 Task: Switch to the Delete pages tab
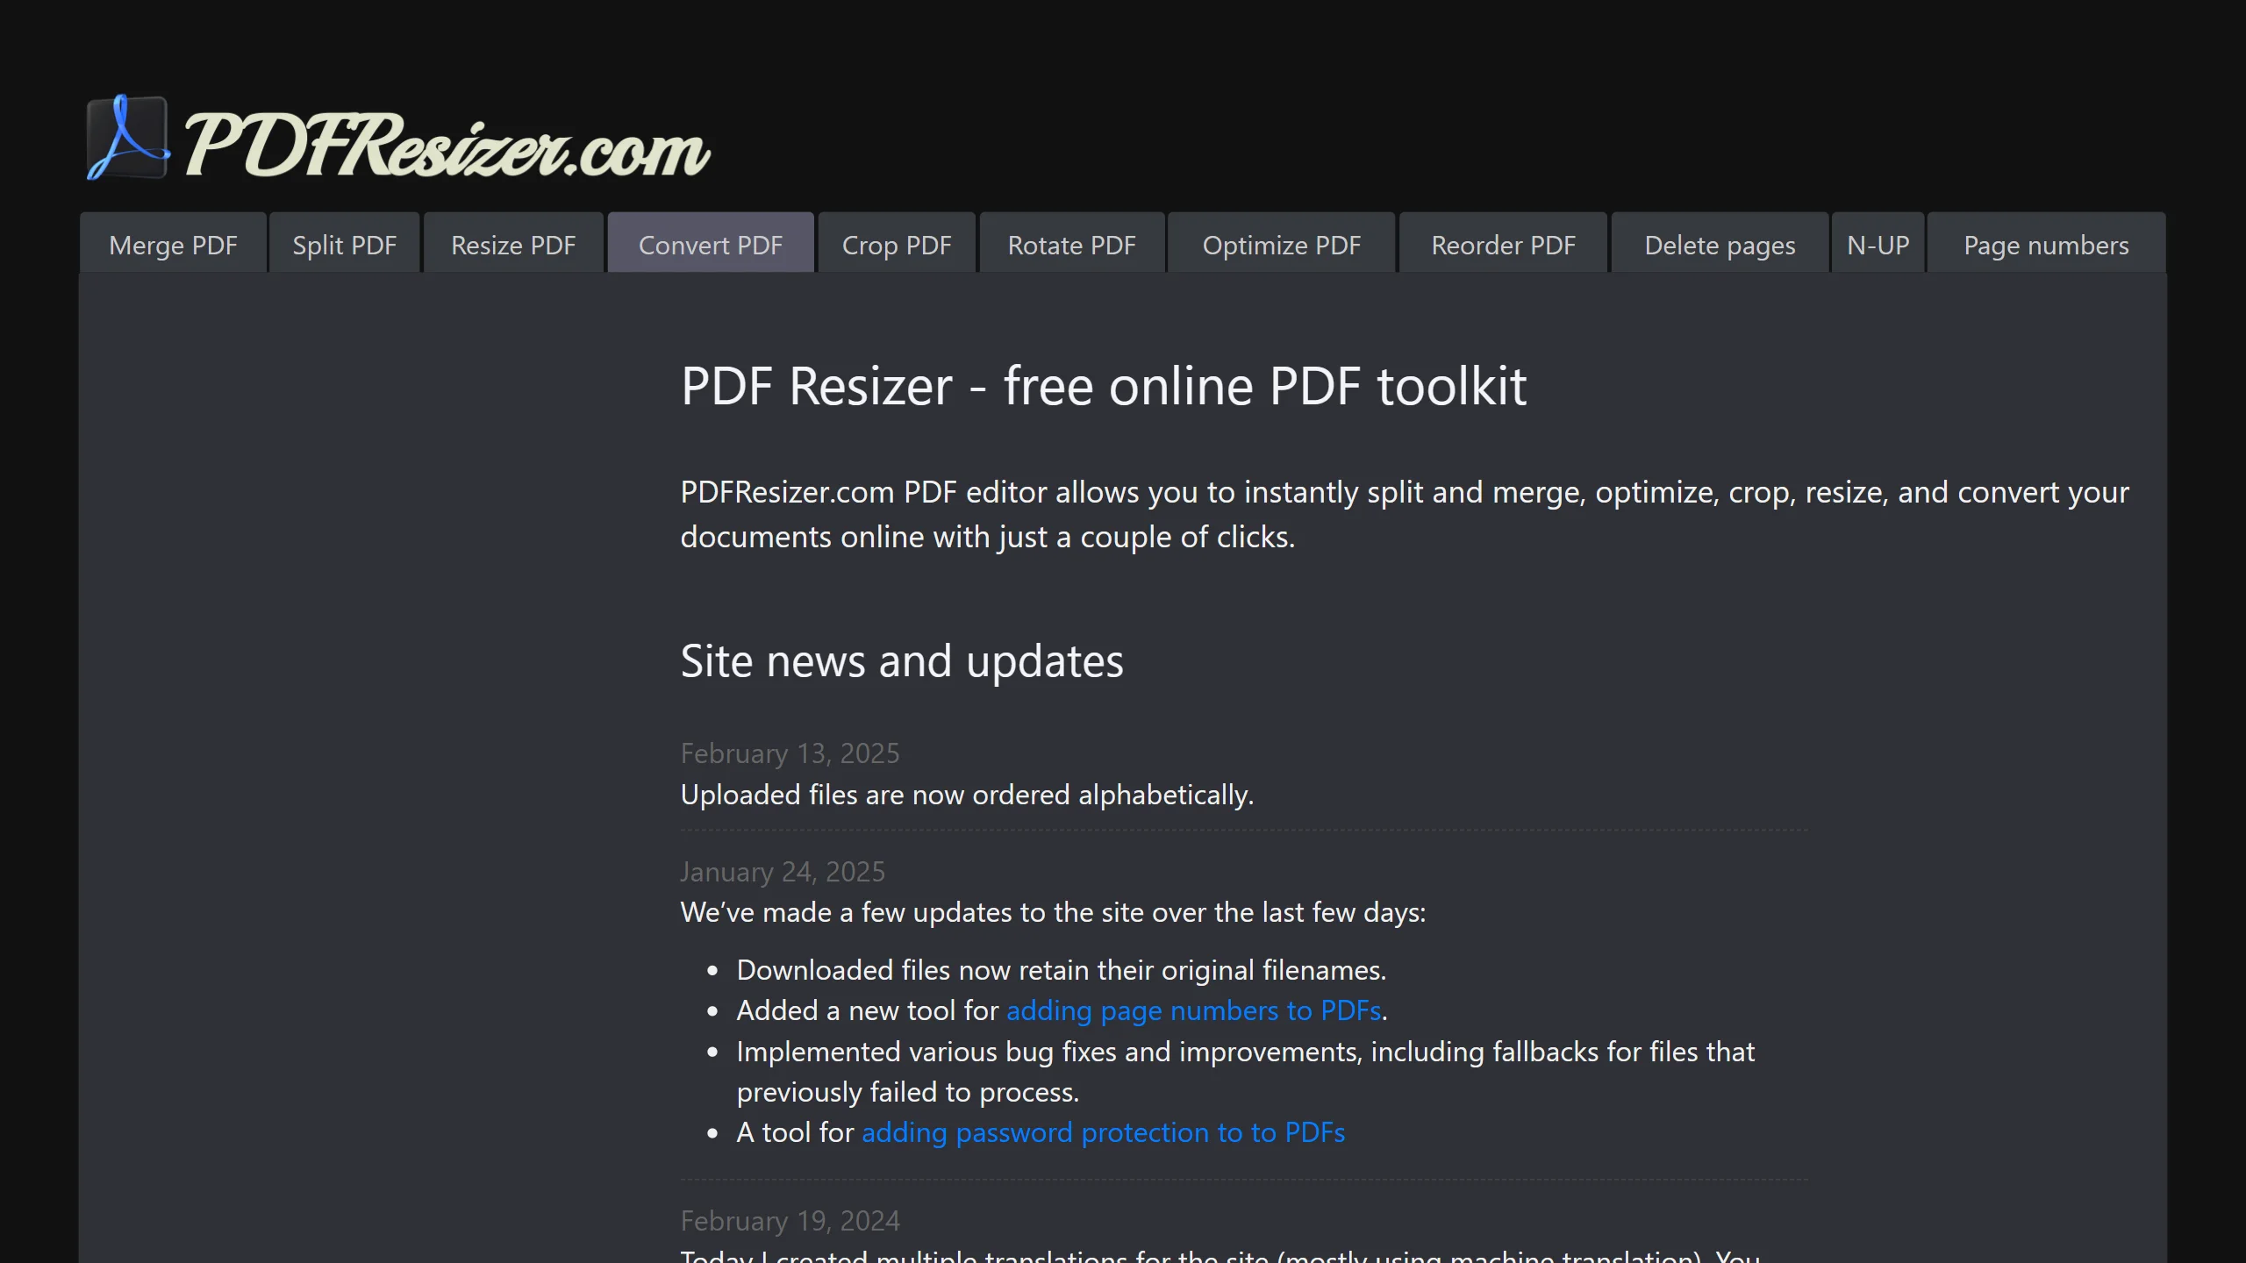1720,246
